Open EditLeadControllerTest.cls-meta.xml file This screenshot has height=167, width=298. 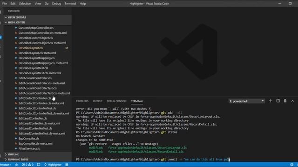coord(42,134)
